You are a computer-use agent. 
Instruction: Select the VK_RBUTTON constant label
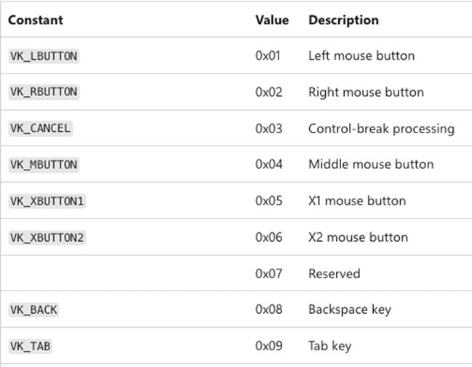click(44, 92)
